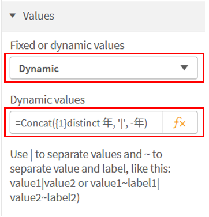This screenshot has width=209, height=217.
Task: Place cursor on "Concat" in the expression
Action: click(x=36, y=123)
